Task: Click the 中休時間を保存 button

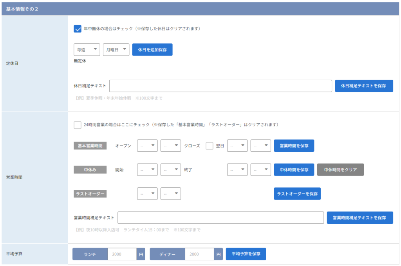Action: coord(294,170)
